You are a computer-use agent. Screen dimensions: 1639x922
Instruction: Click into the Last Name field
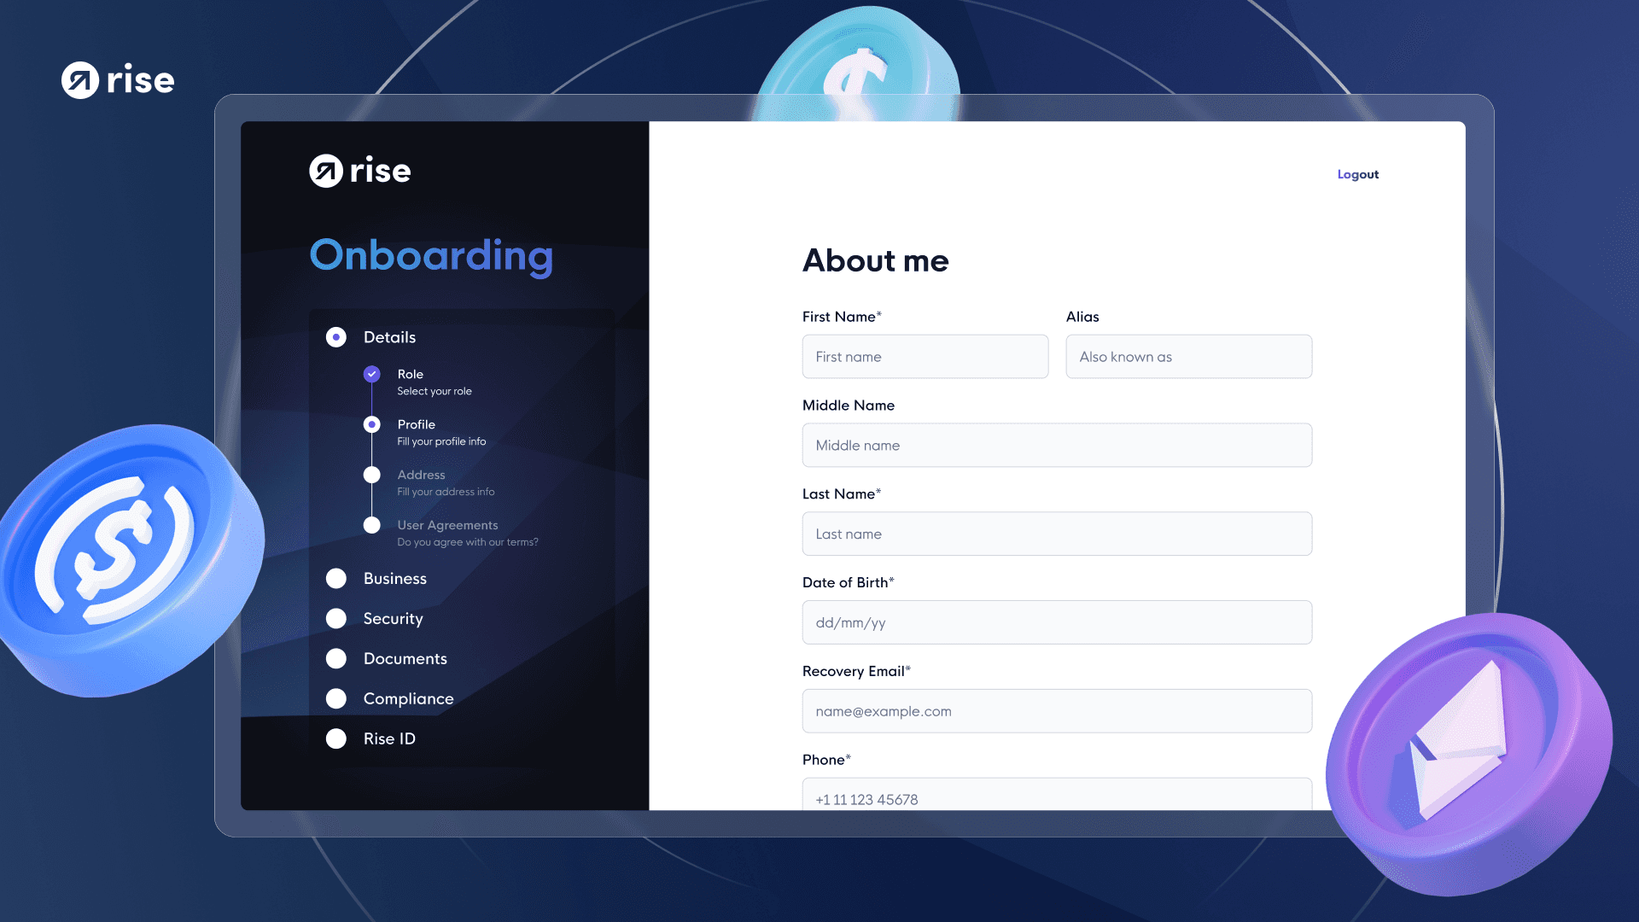point(1058,534)
